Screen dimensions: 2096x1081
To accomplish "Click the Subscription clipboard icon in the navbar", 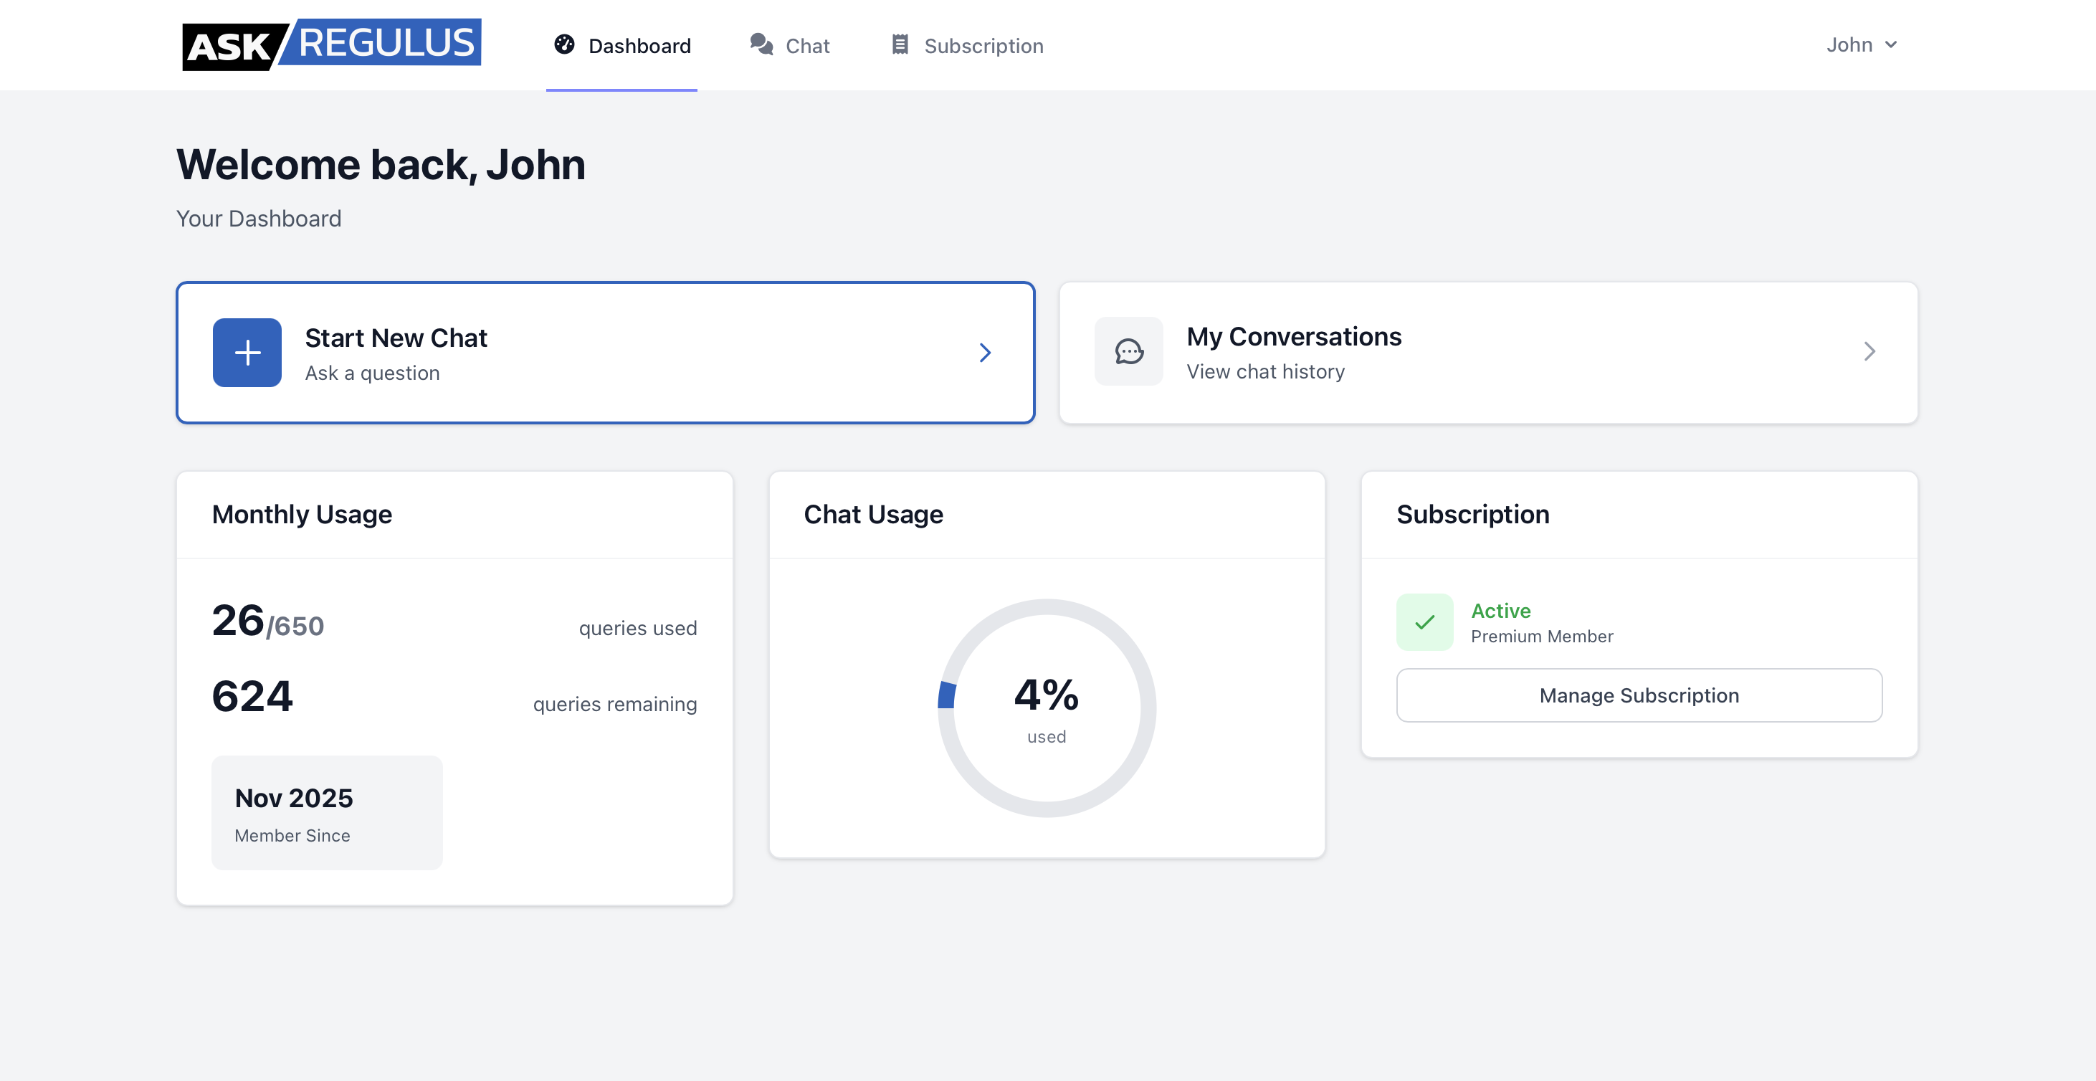I will [899, 44].
